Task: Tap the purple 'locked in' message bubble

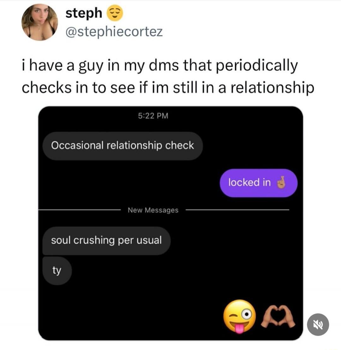Action: pos(258,183)
